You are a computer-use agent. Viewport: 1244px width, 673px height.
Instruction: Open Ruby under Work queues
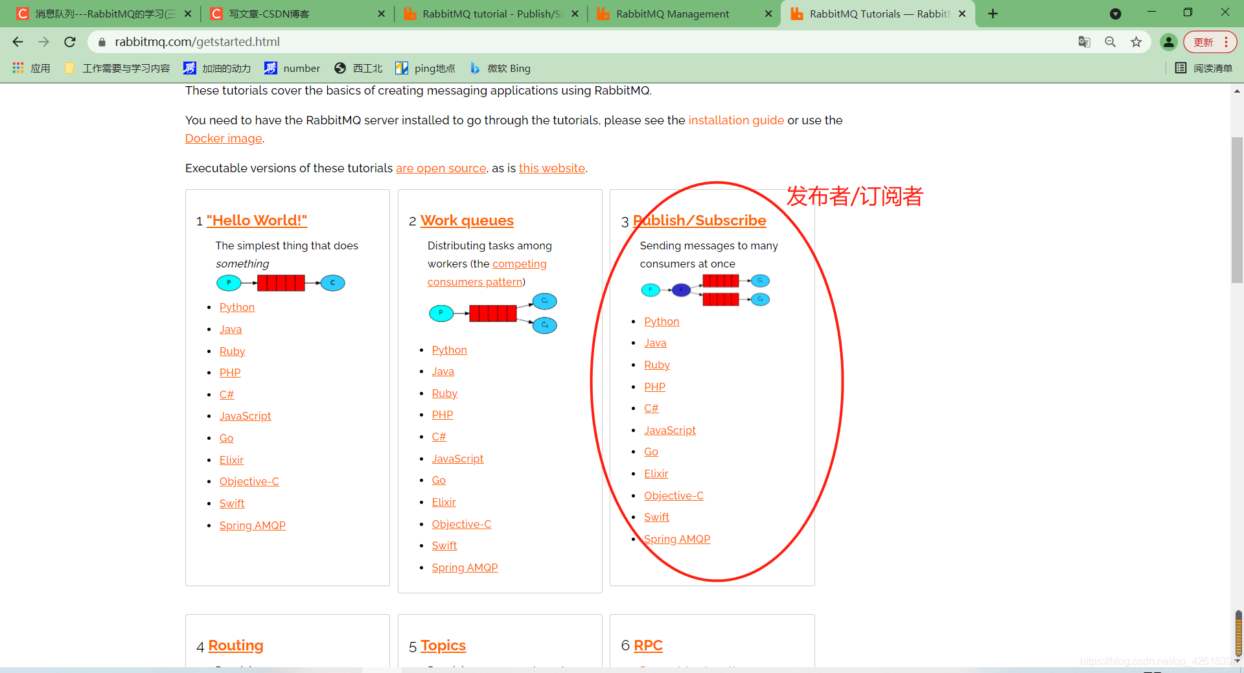point(444,394)
